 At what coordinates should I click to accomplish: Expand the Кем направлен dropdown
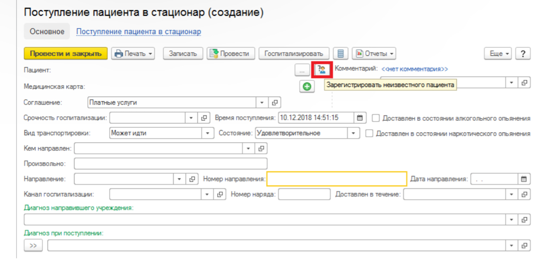(x=248, y=148)
